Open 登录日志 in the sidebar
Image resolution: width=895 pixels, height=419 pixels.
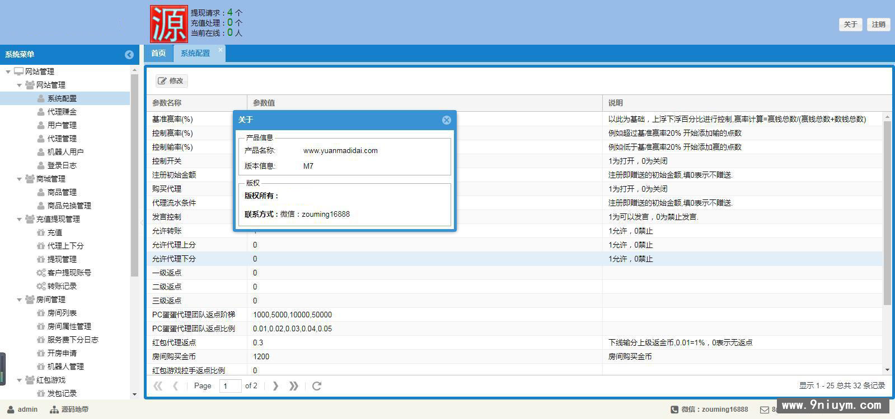tap(62, 165)
